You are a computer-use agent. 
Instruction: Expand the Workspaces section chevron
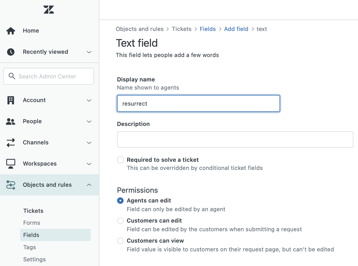89,164
